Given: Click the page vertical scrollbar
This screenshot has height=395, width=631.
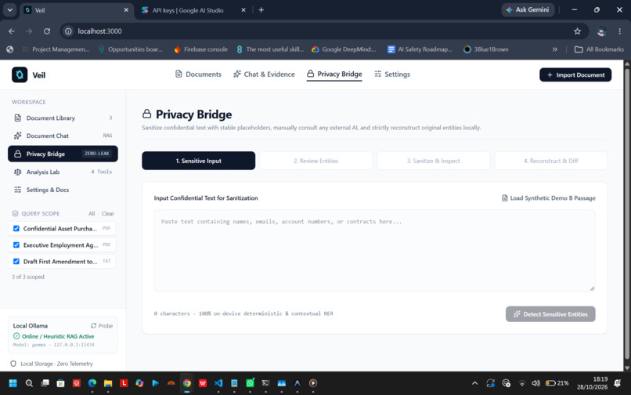Looking at the screenshot, I should tap(626, 214).
